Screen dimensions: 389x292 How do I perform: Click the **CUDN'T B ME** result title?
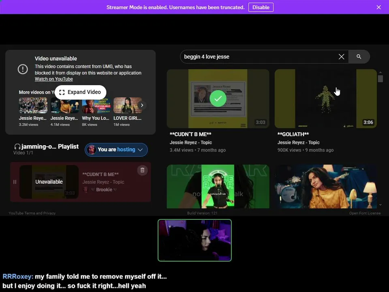point(190,134)
